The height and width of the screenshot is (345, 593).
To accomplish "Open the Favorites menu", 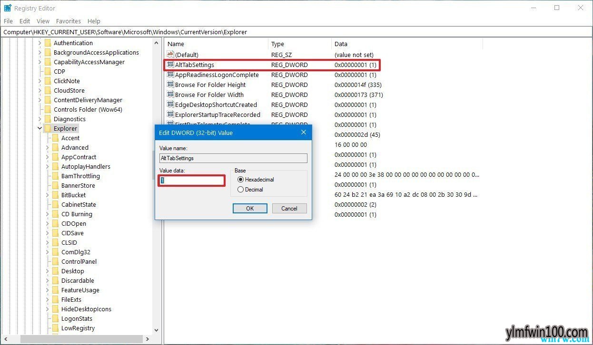I will click(x=69, y=21).
